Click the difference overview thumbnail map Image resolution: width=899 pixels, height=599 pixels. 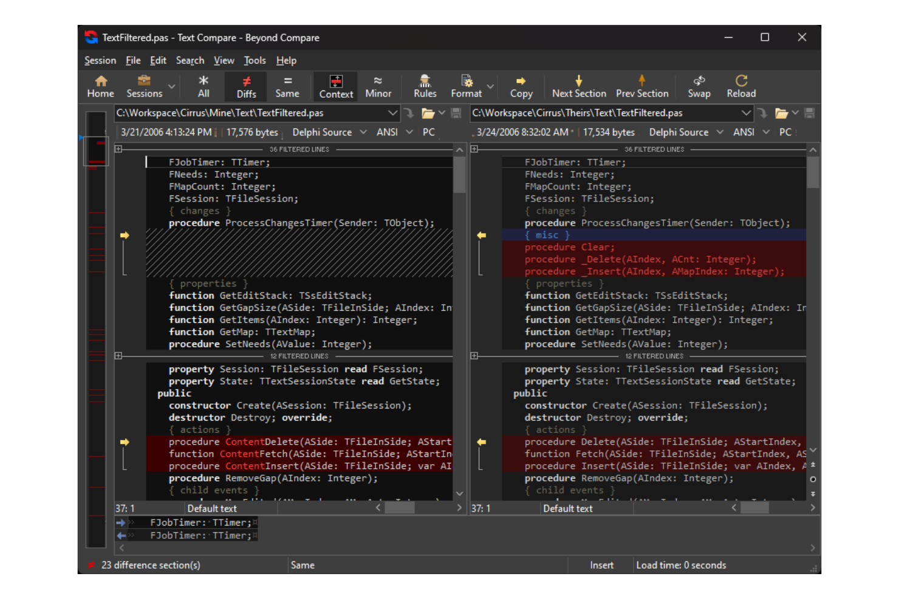[96, 329]
